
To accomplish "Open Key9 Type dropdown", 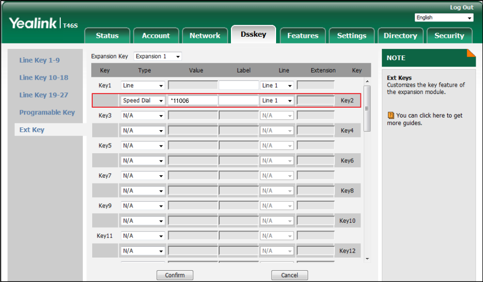I will pyautogui.click(x=143, y=206).
